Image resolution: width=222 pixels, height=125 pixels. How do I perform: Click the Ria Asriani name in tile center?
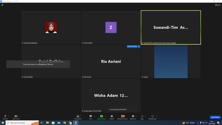[x=111, y=61]
